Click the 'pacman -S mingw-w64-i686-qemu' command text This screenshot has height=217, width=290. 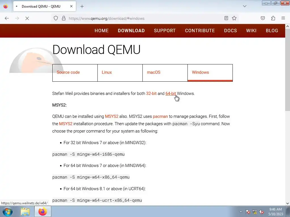88,154
